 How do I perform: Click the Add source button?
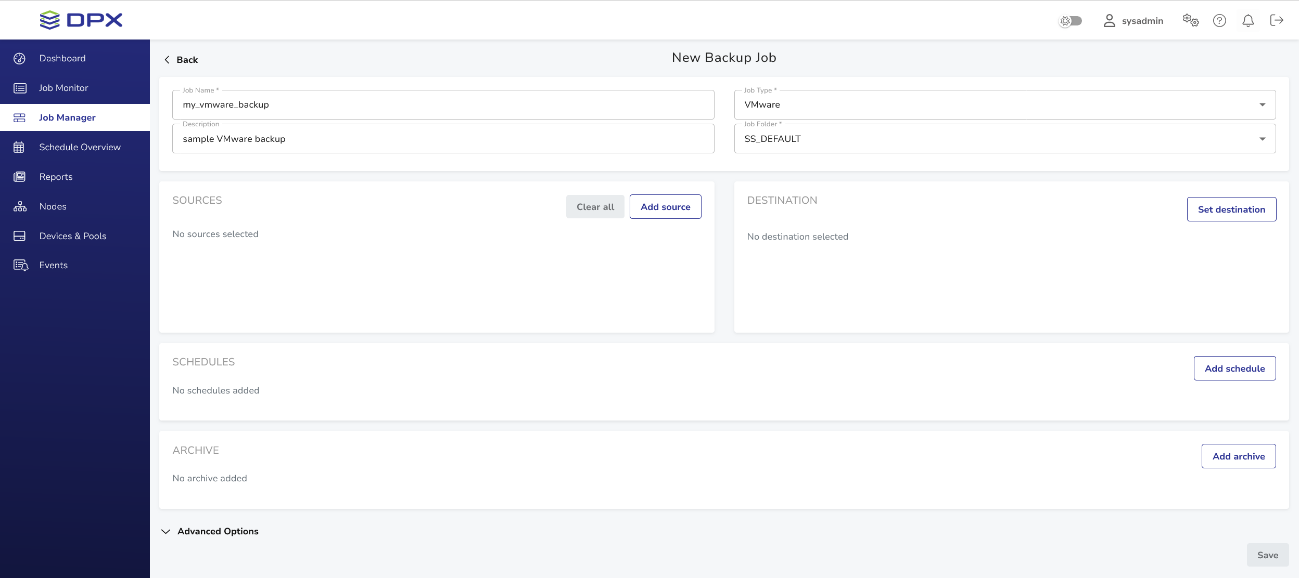[x=665, y=207]
